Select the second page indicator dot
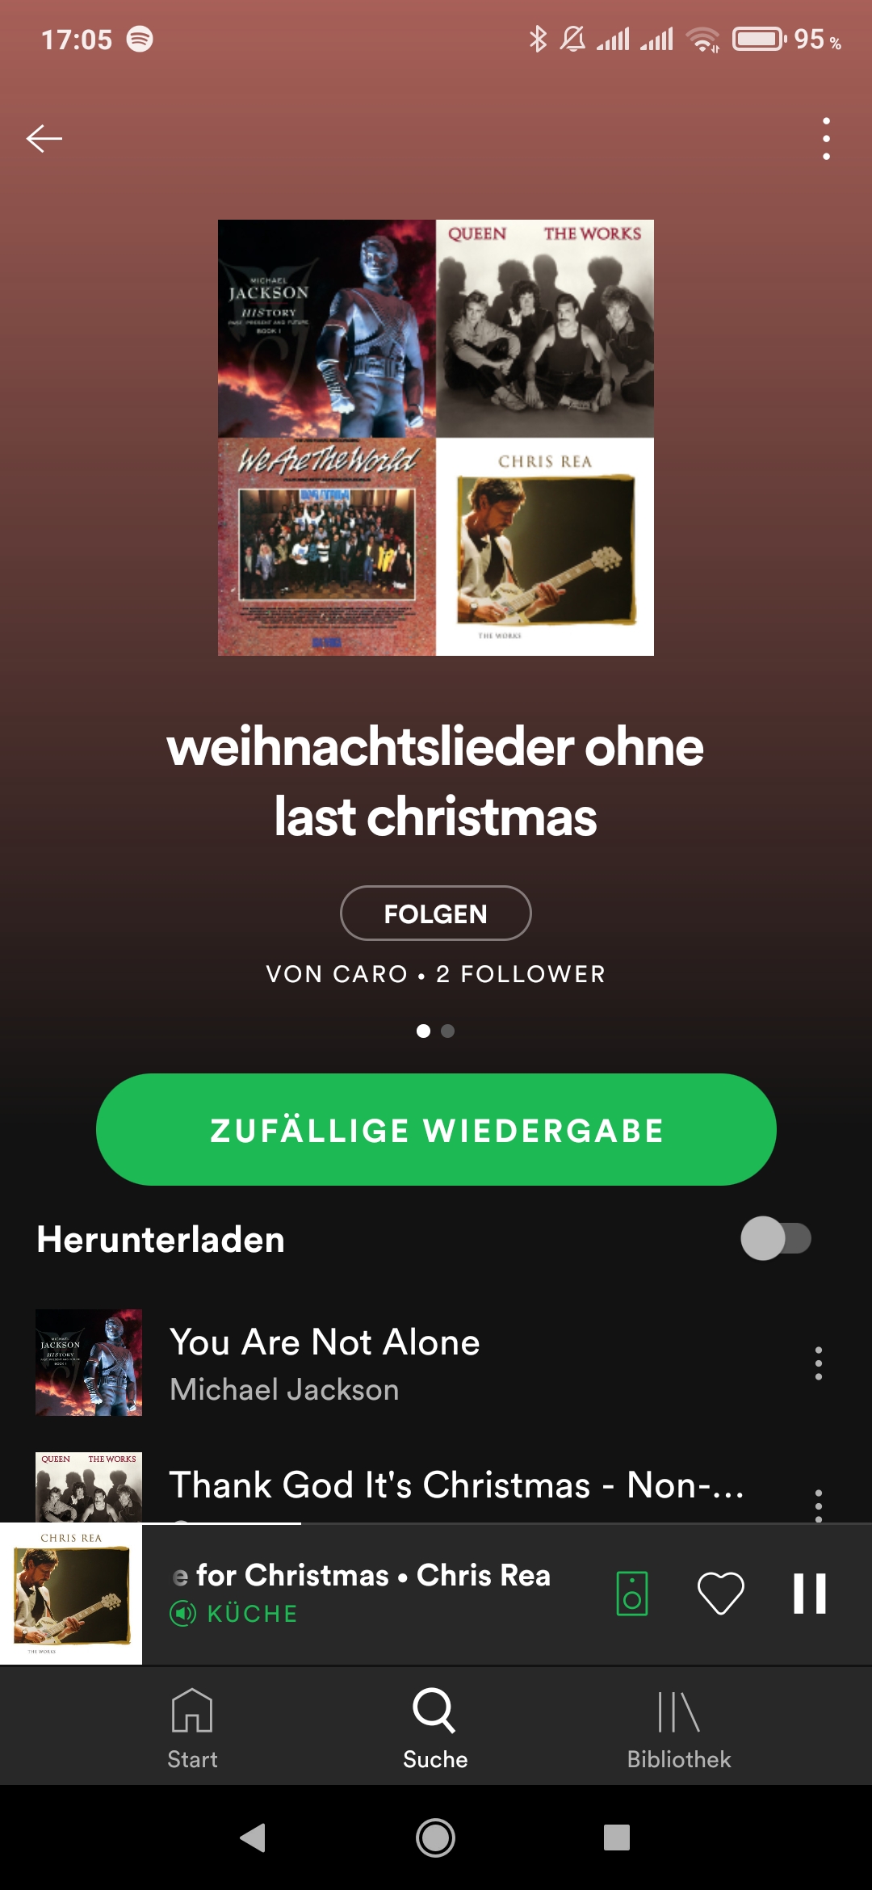This screenshot has height=1890, width=872. click(448, 1031)
